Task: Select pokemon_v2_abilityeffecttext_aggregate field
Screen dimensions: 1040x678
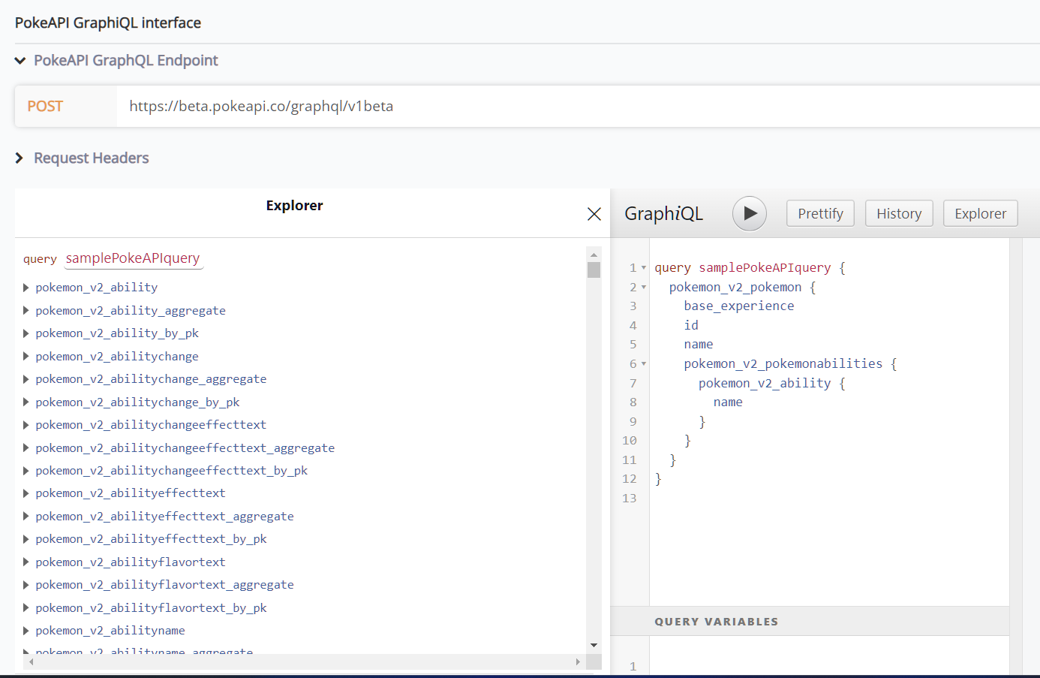Action: tap(164, 516)
